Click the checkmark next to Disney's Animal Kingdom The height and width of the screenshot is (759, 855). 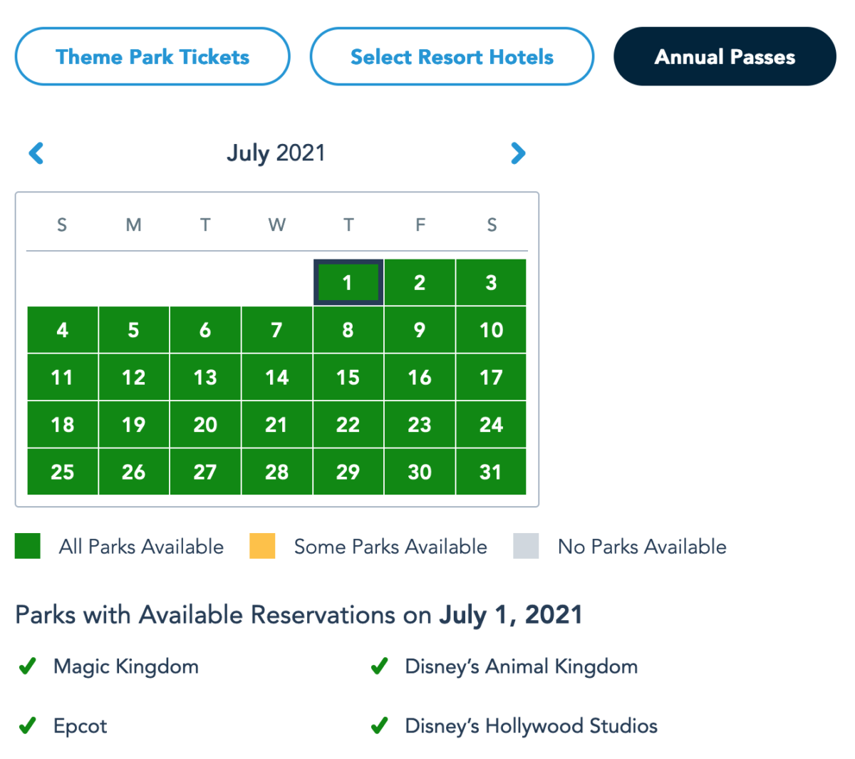(379, 666)
